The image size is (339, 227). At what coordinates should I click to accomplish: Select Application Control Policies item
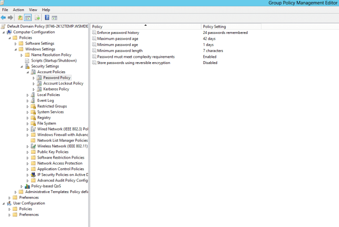pos(61,169)
